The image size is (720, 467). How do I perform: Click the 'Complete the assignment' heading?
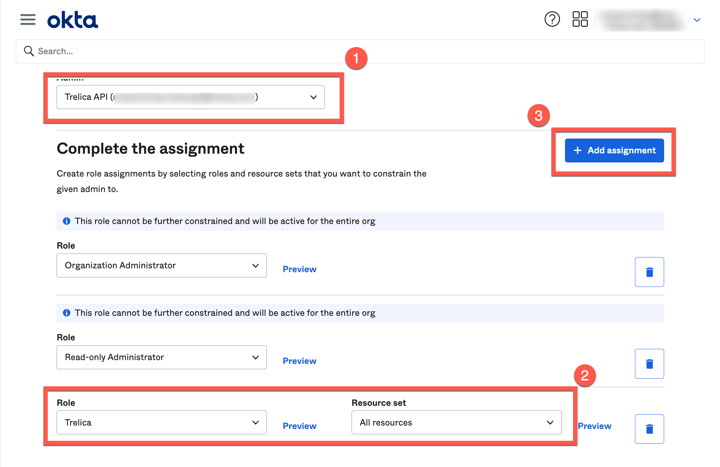(x=150, y=148)
